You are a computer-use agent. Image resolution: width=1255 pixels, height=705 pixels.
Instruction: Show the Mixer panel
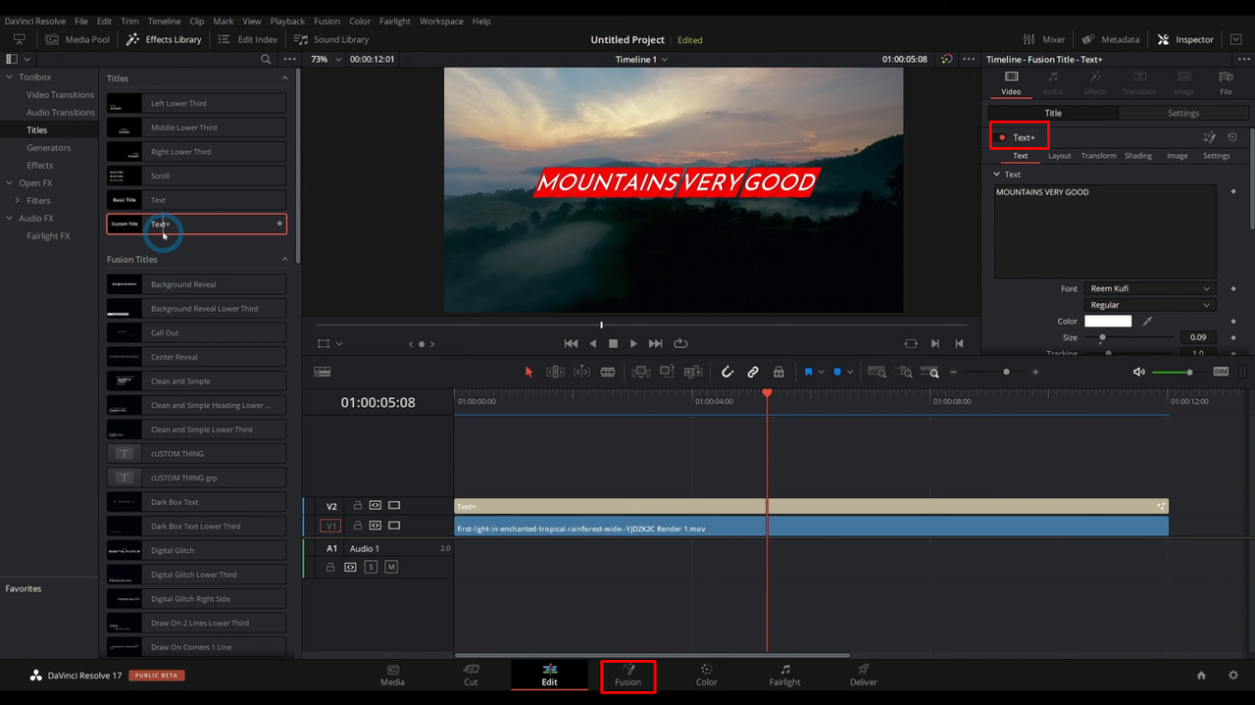1043,39
